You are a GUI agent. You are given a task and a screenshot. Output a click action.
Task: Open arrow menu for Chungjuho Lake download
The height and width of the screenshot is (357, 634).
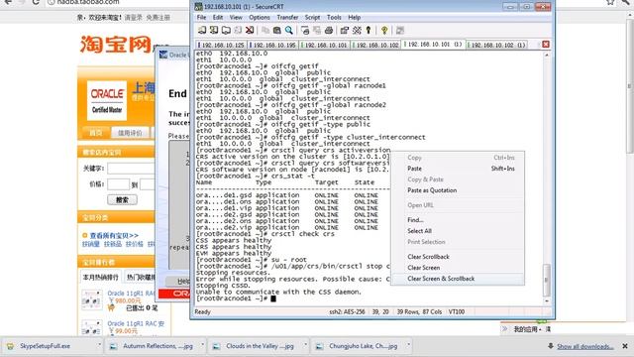click(408, 345)
